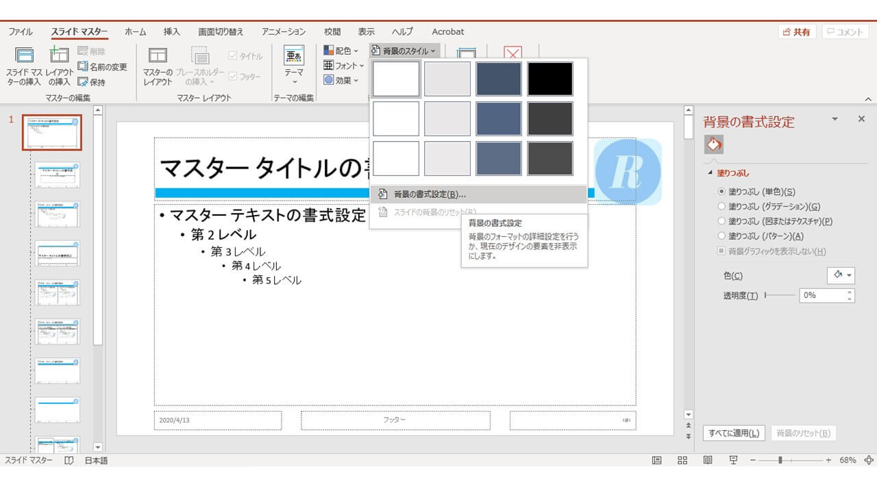Select the Rename (名前の変更) icon
Viewport: 877px width, 493px height.
click(102, 67)
